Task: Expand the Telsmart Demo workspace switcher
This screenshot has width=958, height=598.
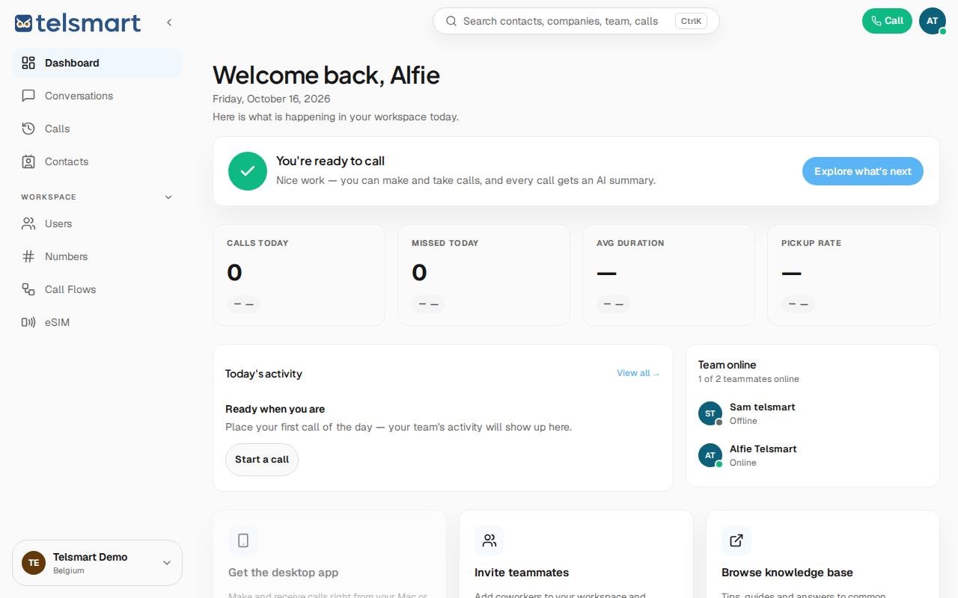Action: click(97, 563)
